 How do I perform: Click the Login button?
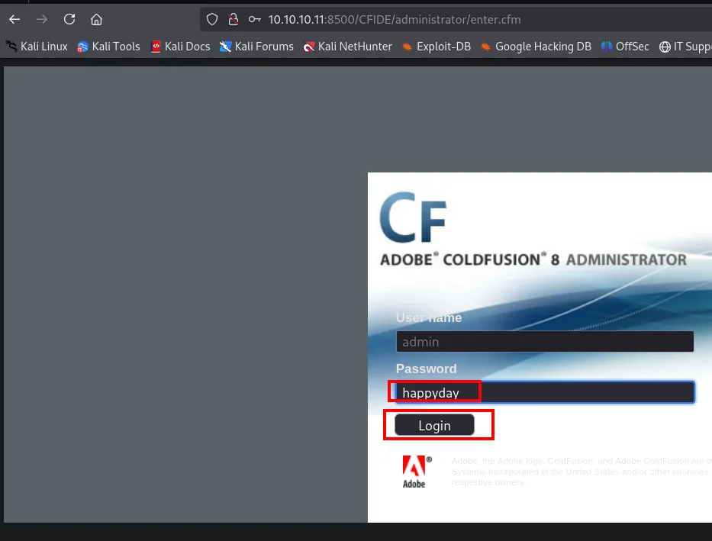click(x=434, y=425)
